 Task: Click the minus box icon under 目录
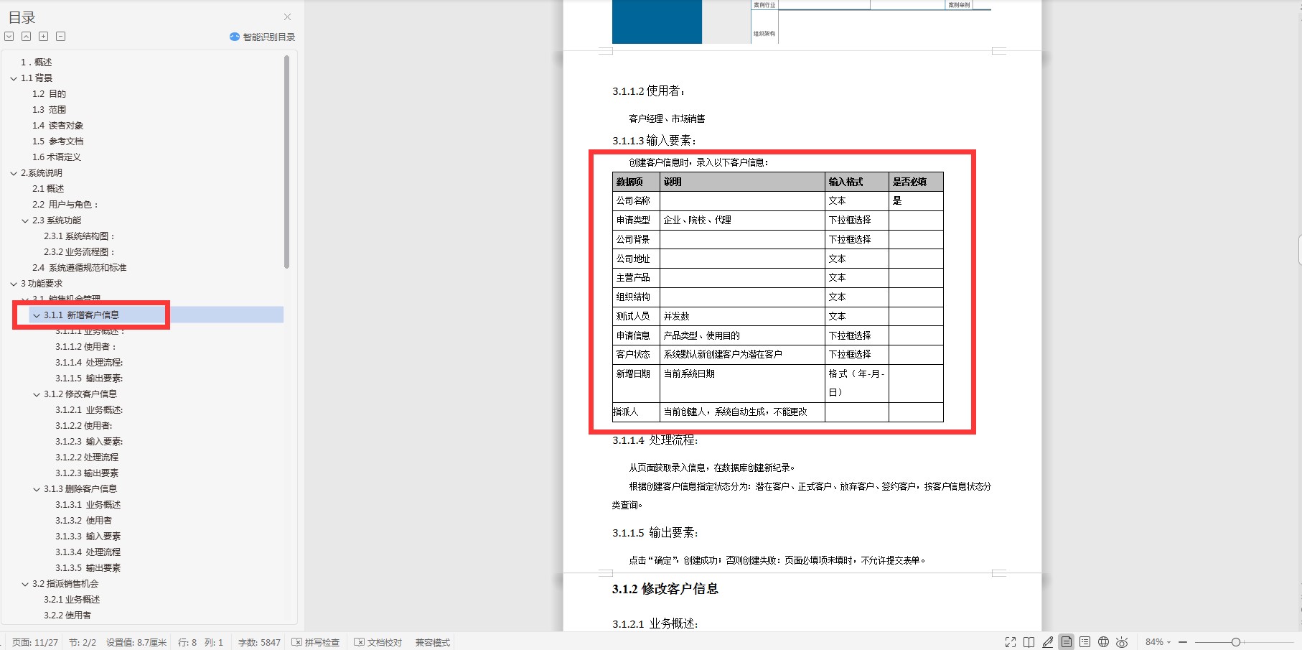pyautogui.click(x=60, y=37)
